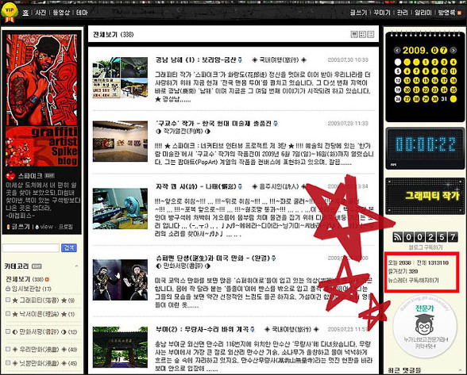Click small icon after 나태 post title
Image resolution: width=467 pixels, height=375 pixels.
pos(240,187)
